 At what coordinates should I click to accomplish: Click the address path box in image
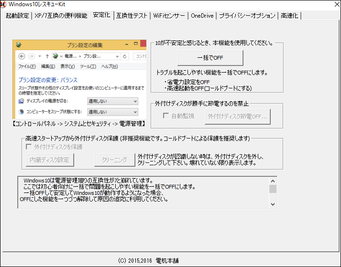[86, 56]
